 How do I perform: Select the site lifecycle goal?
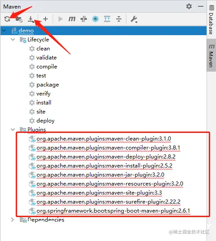(41, 112)
